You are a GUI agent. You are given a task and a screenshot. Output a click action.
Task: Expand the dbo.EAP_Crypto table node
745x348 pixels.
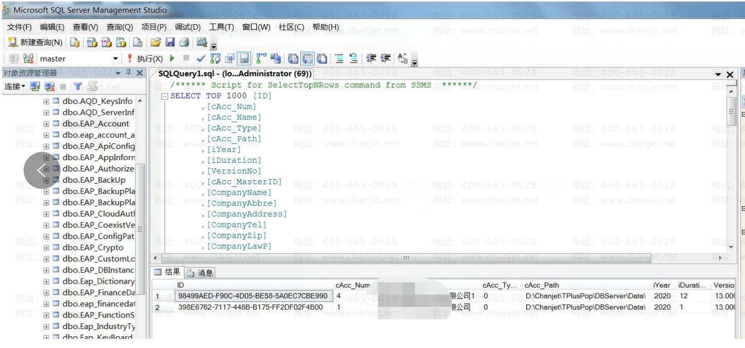click(47, 248)
